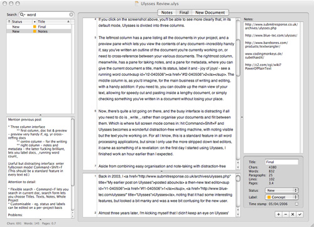The height and width of the screenshot is (227, 314).
Task: Switch to the New Document tab
Action: (x=210, y=13)
